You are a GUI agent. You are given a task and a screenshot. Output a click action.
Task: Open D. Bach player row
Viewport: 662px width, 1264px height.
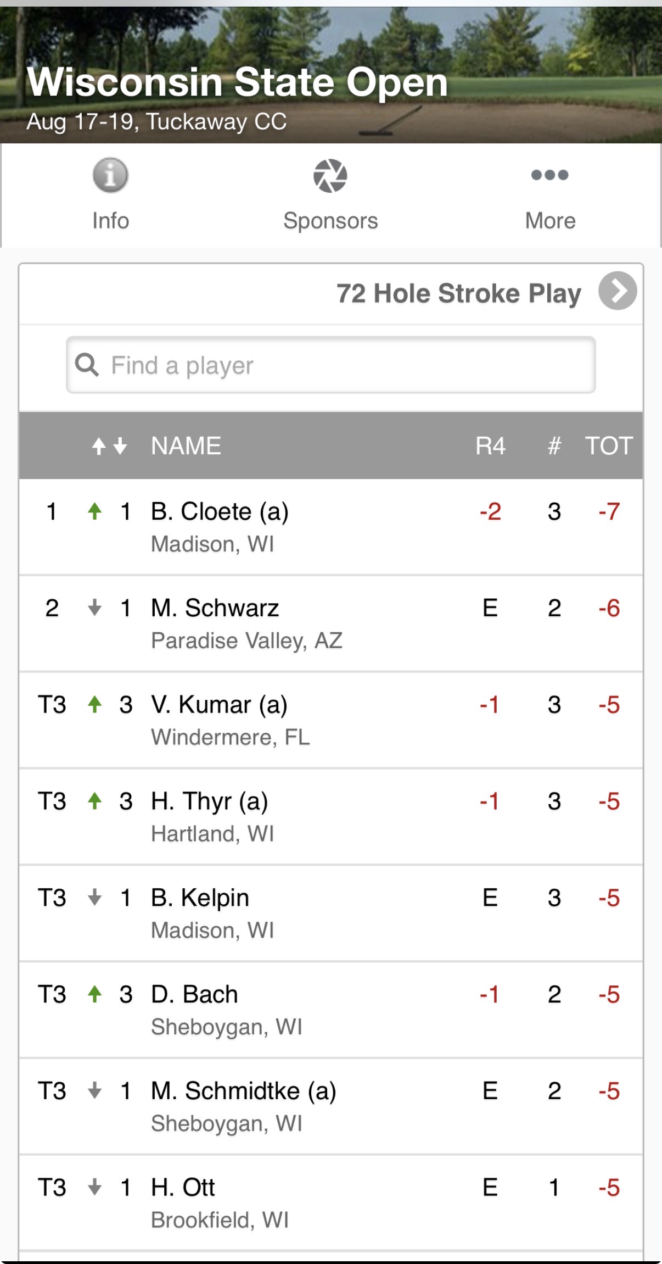coord(331,1010)
